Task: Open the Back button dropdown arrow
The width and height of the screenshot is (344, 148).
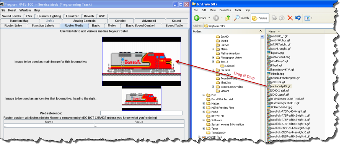Action: coord(209,18)
